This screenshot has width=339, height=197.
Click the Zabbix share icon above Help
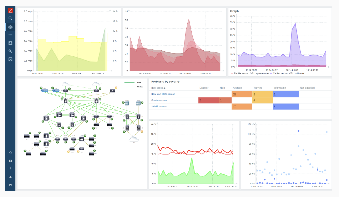(x=10, y=161)
